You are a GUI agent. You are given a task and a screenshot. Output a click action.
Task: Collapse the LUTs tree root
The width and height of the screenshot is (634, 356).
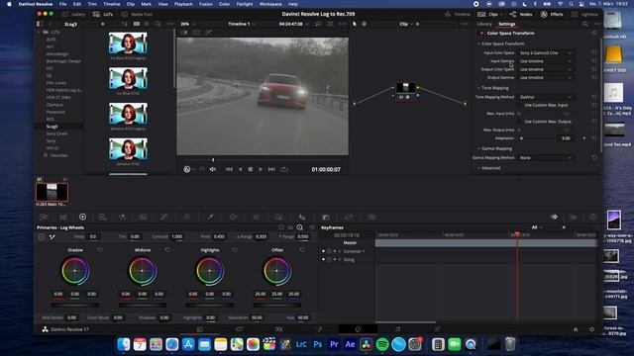tap(40, 32)
